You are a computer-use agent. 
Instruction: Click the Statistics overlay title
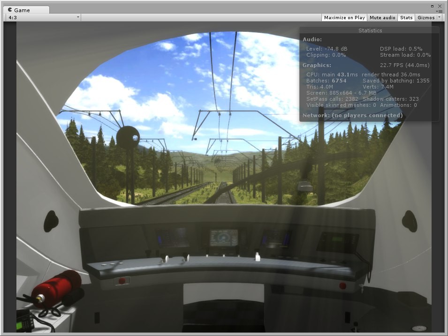370,30
